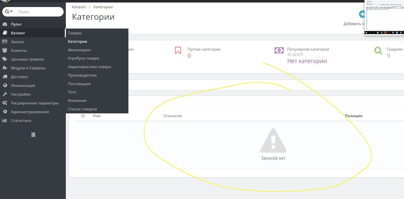Click the Пустые категории bookmark icon

coord(178,50)
